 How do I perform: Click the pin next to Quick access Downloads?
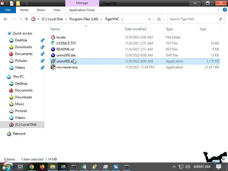pos(42,47)
